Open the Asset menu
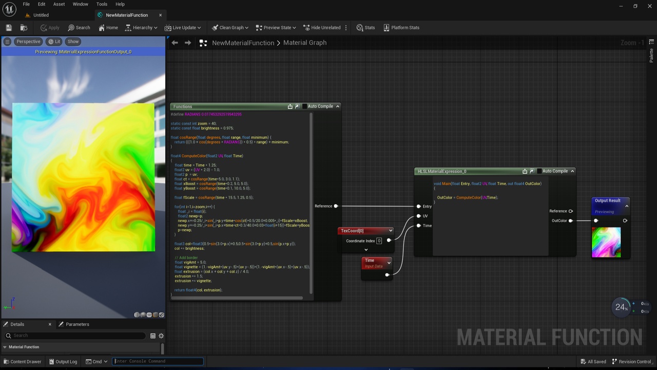 point(59,4)
